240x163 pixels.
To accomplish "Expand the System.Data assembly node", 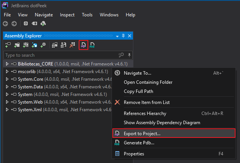I will 7,87.
